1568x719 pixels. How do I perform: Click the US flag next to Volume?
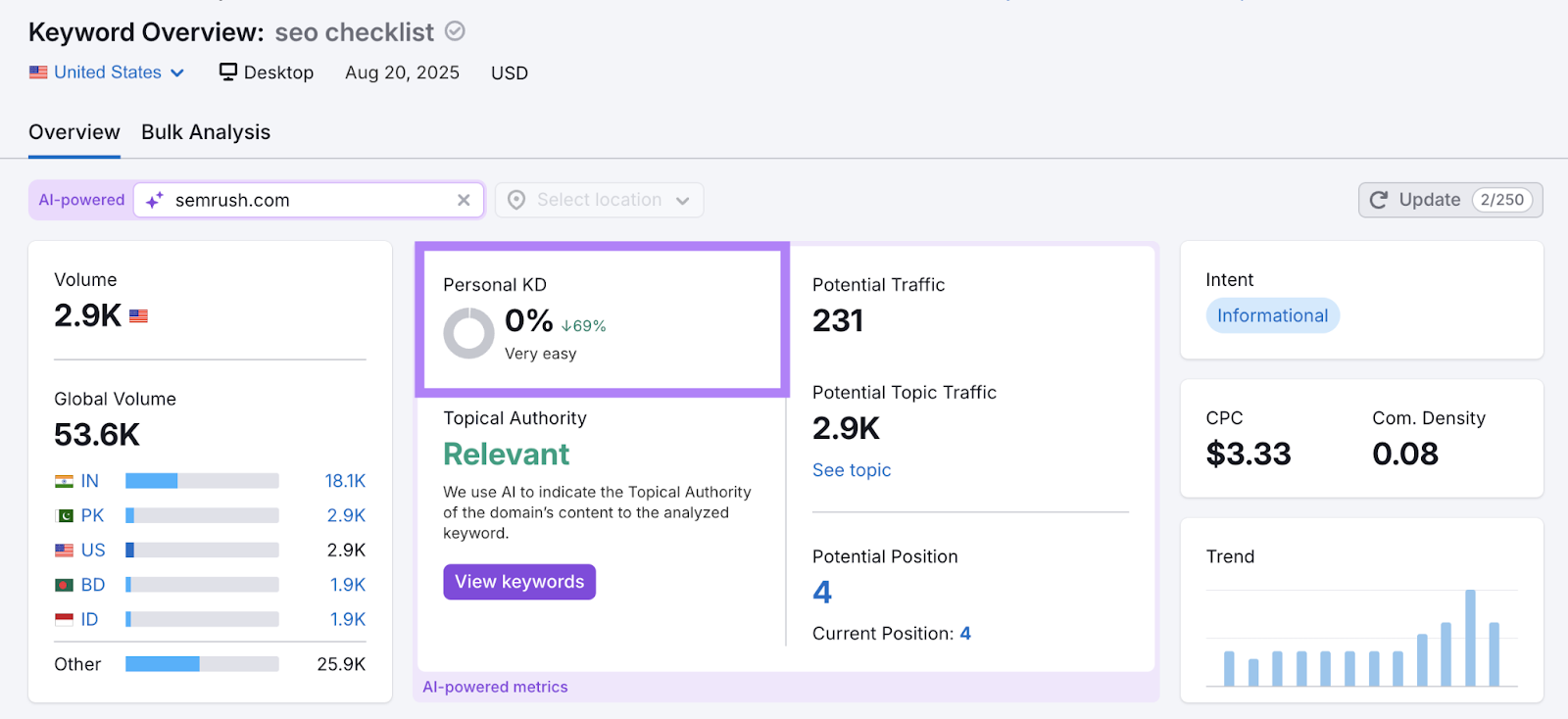pos(138,316)
